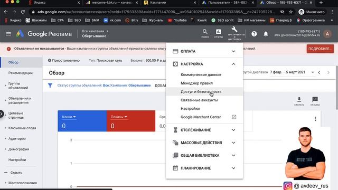Click the page vertical scrollbar

(336, 87)
